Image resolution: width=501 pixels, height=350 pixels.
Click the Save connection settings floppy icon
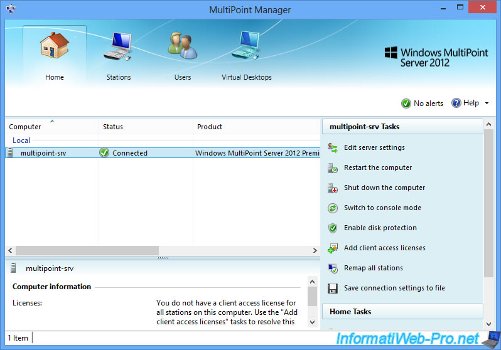[333, 289]
